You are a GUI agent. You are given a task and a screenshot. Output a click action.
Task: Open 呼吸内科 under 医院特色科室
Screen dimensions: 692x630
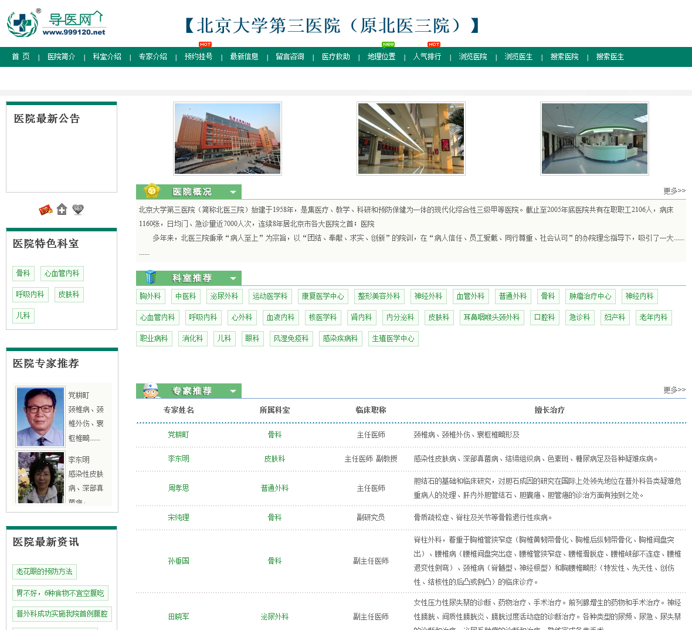(x=30, y=294)
